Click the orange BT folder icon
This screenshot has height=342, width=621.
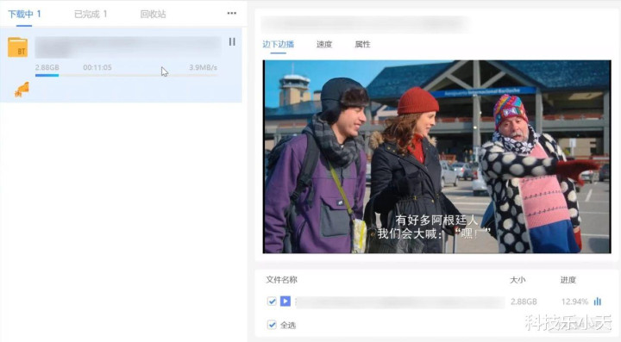click(18, 47)
